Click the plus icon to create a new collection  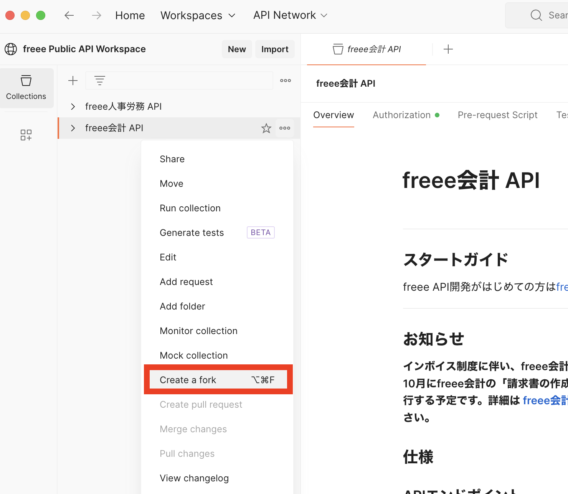click(x=73, y=81)
